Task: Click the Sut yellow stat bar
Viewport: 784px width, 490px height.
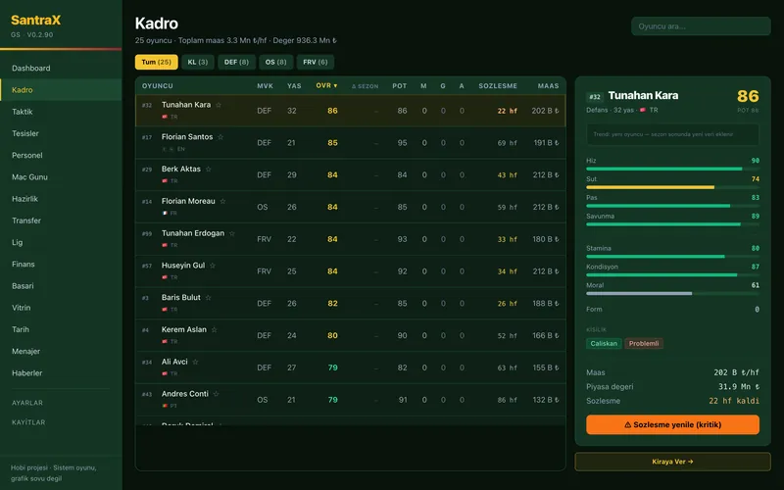Action: coord(672,187)
